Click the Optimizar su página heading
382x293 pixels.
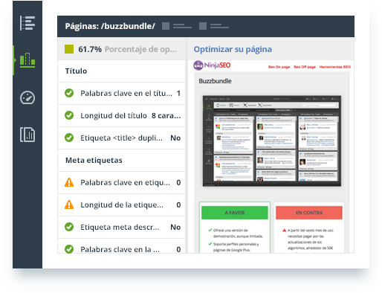[x=233, y=49]
